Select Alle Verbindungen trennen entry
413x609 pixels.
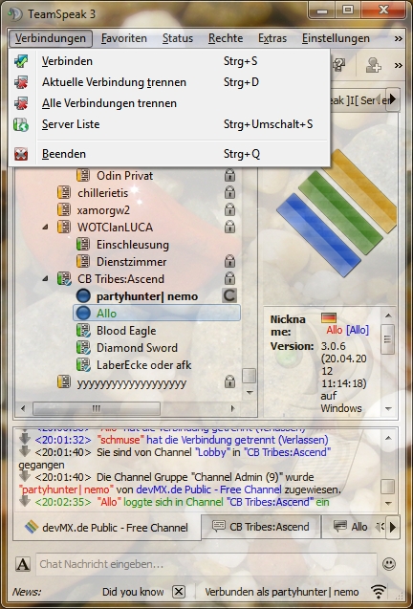point(169,103)
